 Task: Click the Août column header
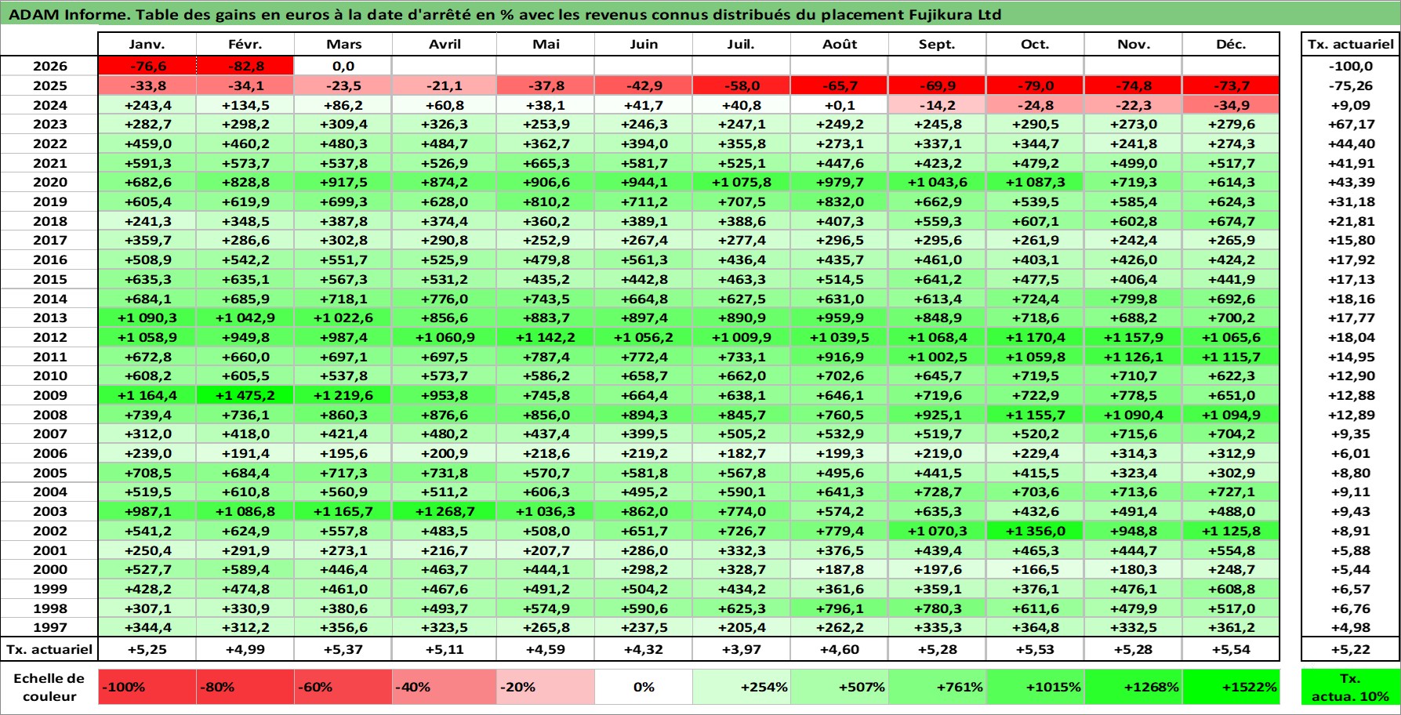(840, 44)
